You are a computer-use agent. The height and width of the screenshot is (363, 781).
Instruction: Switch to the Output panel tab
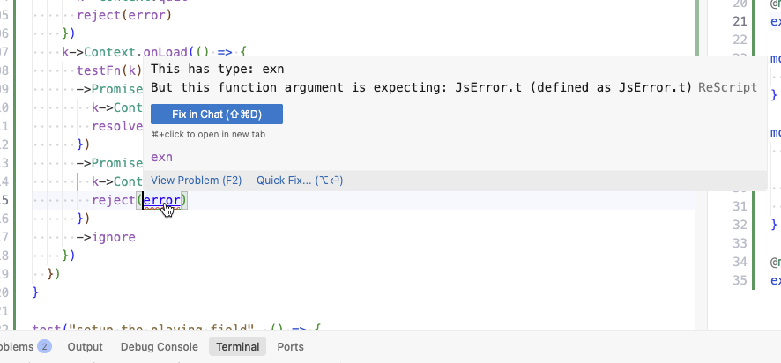point(85,347)
